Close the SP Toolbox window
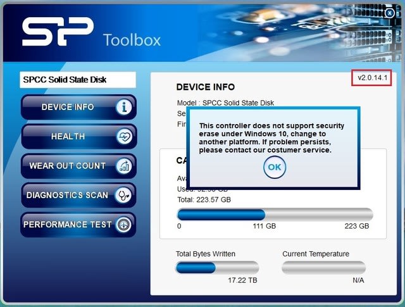This screenshot has width=405, height=307. (390, 13)
